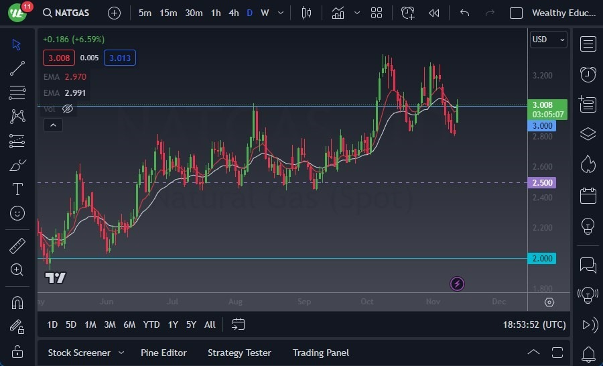Collapse the indicator legend arrow

point(52,125)
